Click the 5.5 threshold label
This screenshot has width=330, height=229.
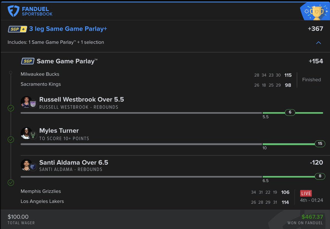click(x=266, y=117)
